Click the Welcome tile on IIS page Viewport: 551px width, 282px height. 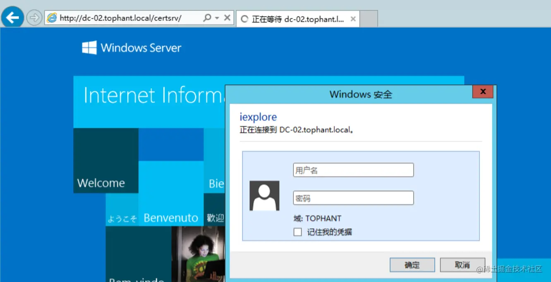(106, 160)
